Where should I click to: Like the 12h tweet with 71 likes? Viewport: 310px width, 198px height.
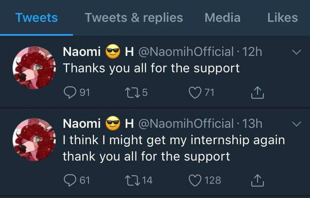(195, 92)
